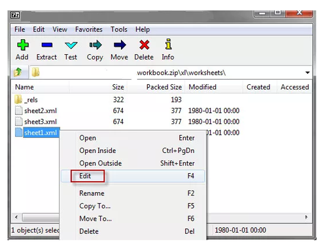Click the Copy toolbar icon
This screenshot has height=247, width=327.
pyautogui.click(x=95, y=45)
